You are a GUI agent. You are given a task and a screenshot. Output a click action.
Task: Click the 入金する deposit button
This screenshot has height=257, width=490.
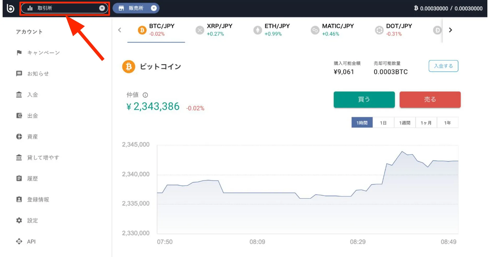[x=443, y=66]
